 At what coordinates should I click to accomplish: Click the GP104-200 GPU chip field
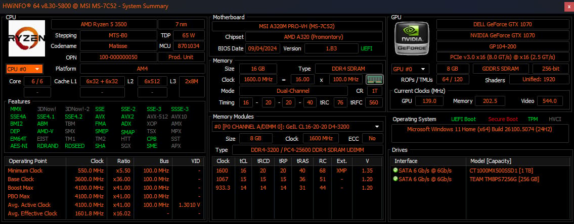pyautogui.click(x=502, y=46)
